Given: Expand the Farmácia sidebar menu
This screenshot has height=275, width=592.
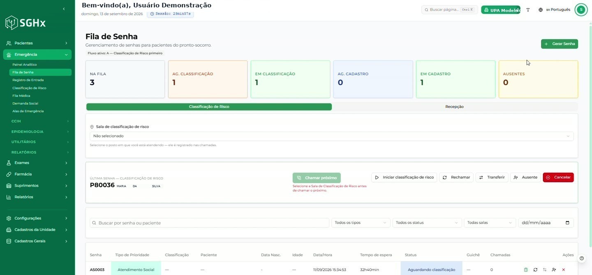Looking at the screenshot, I should (37, 174).
